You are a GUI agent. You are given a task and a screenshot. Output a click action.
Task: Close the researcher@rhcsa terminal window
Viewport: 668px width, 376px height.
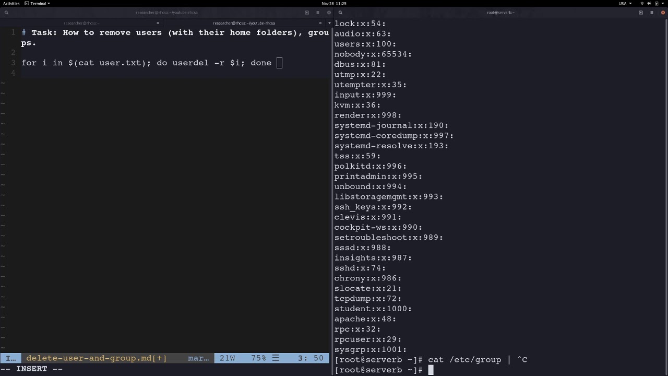(329, 13)
